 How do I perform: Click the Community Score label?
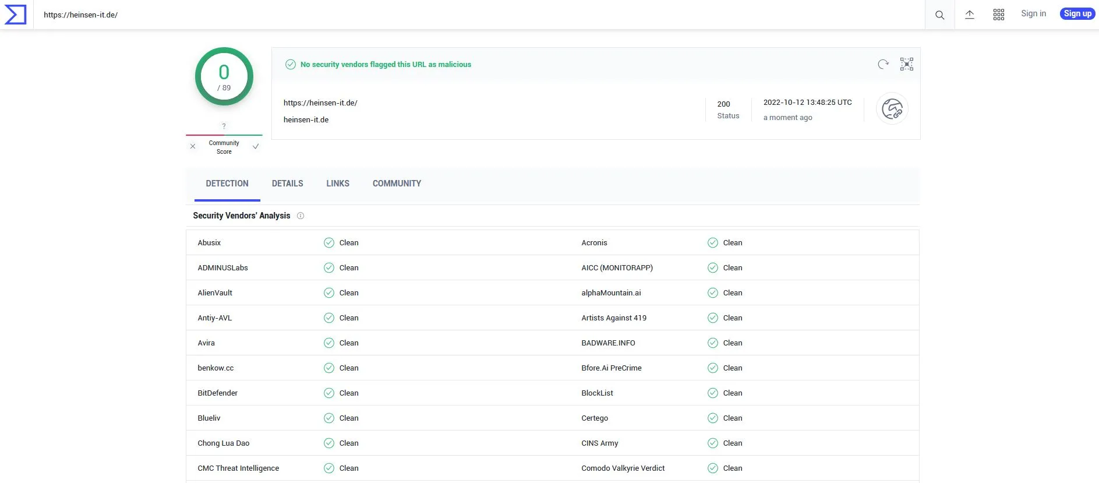click(224, 147)
